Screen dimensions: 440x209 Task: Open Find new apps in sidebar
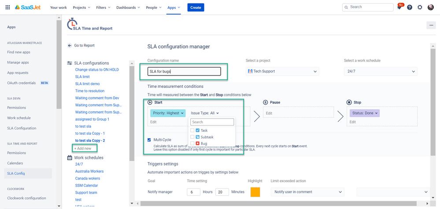(x=19, y=52)
